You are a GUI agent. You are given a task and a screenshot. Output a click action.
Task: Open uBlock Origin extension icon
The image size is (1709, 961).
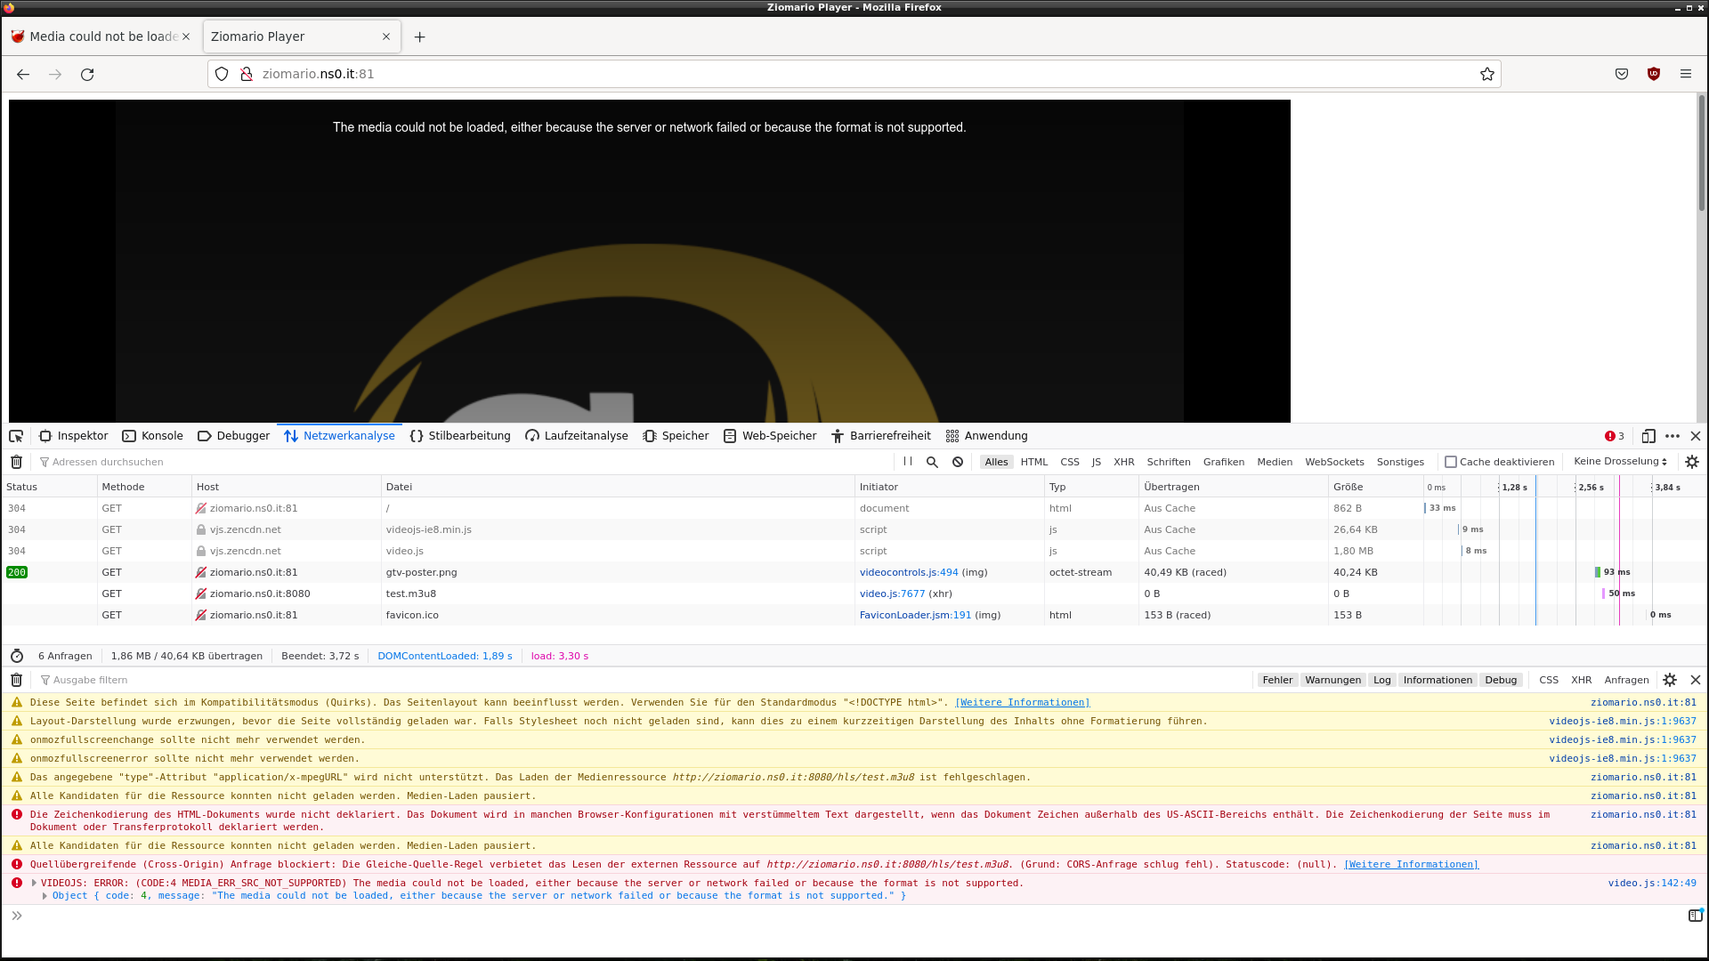pyautogui.click(x=1654, y=74)
